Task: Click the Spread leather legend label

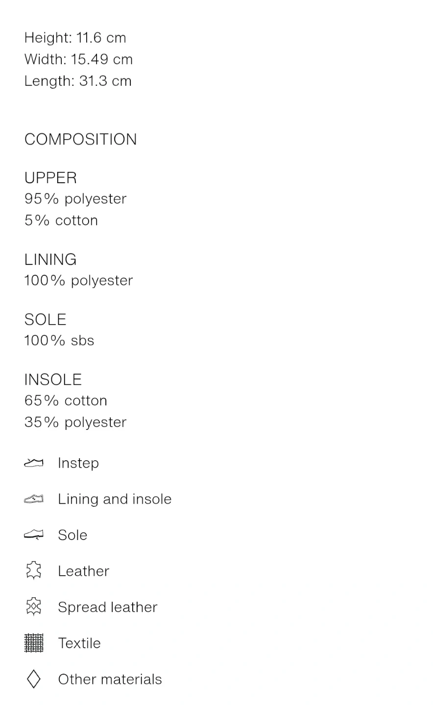Action: [108, 607]
